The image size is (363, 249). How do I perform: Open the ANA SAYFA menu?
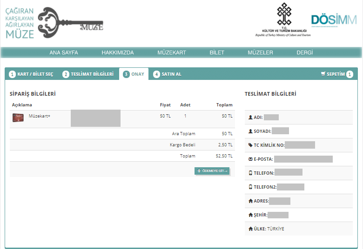pos(64,52)
